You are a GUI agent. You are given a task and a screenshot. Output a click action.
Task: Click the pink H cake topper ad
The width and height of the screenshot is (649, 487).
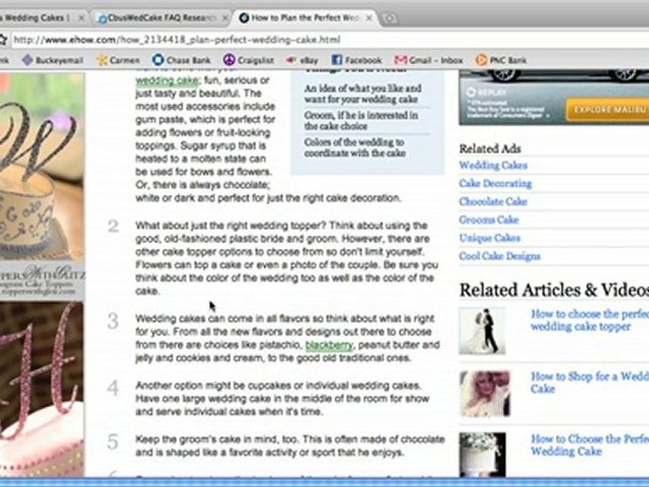point(42,390)
